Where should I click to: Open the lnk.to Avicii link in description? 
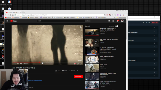point(35,80)
